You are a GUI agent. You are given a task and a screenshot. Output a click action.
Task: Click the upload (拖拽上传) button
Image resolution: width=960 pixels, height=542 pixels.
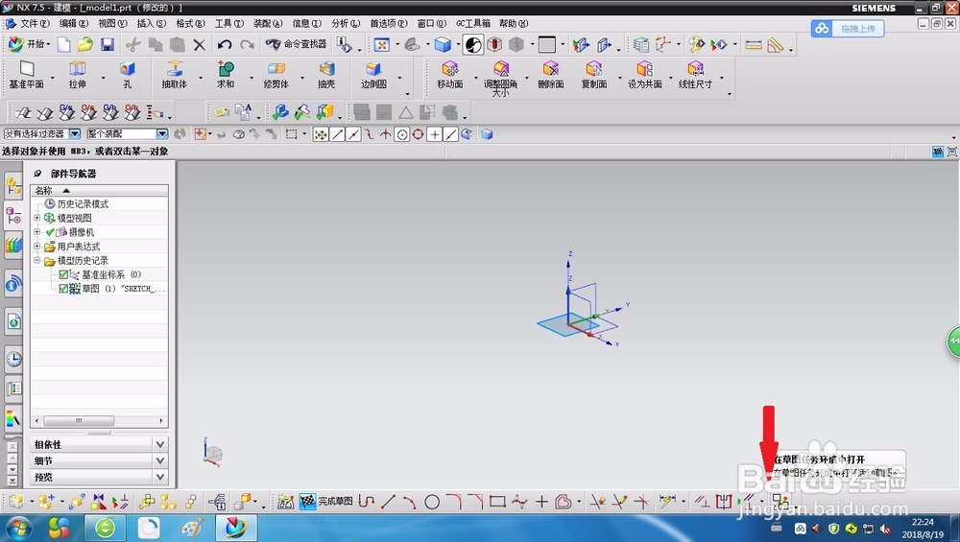848,28
